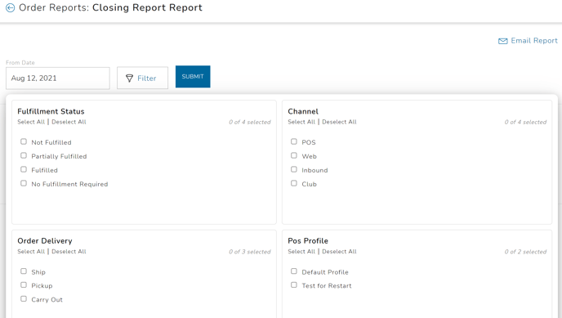Screen dimensions: 562x318
Task: Click the back arrow icon beside Order Reports
Action: click(11, 7)
